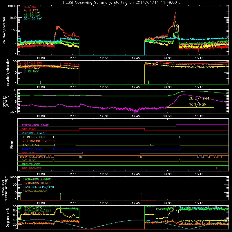
Task: Select the BAD_PACKETS flag label
Action: 32,168
